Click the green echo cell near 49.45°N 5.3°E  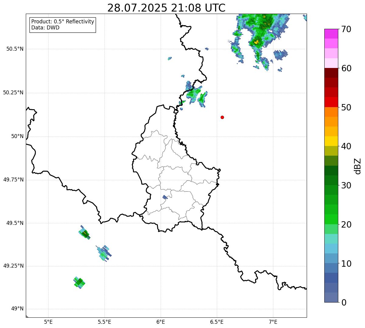[x=84, y=233]
